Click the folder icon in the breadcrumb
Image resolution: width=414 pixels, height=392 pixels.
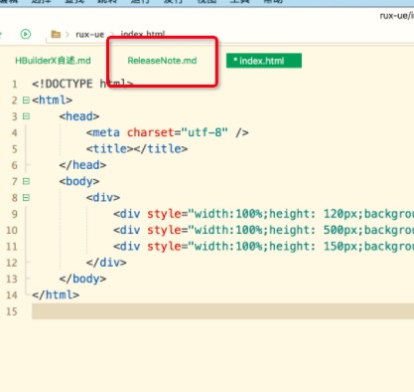(x=56, y=34)
